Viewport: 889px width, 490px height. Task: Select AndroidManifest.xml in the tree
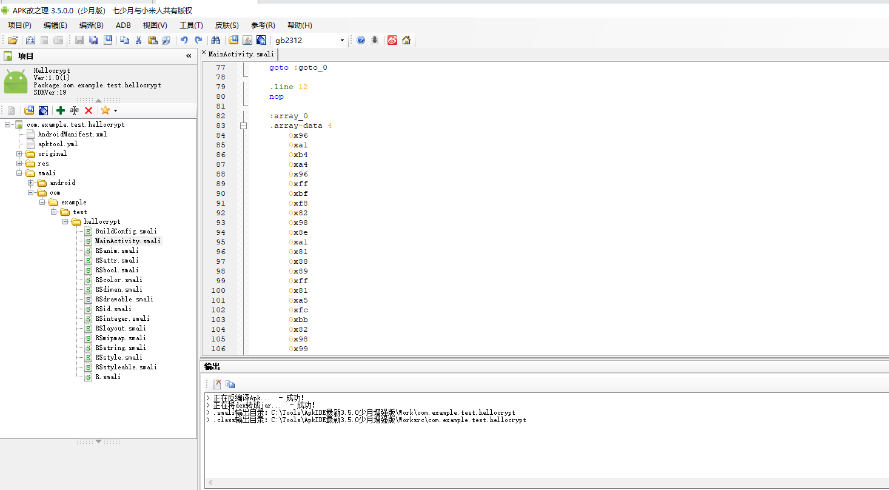click(72, 134)
